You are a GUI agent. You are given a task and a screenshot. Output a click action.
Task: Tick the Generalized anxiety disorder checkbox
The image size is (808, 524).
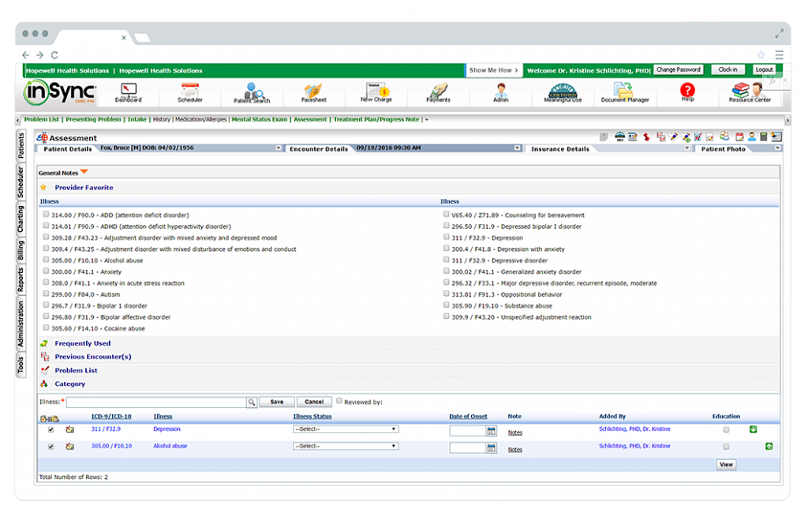point(447,271)
